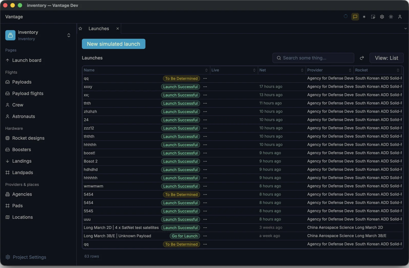409x268 pixels.
Task: Click the inventory app logo icon
Action: [x=10, y=35]
